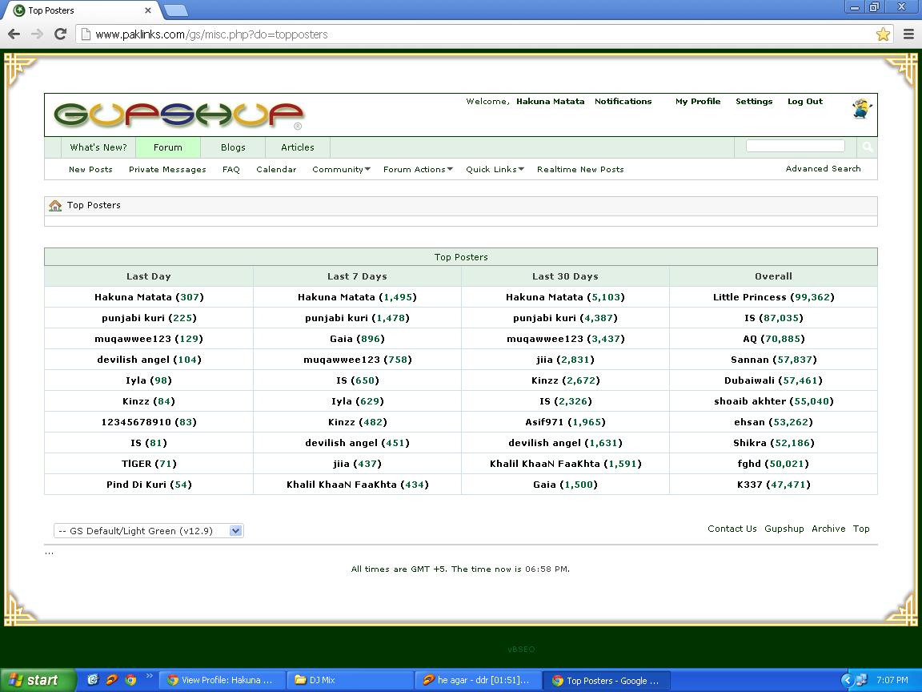This screenshot has height=692, width=922.
Task: Open the Windows Start menu
Action: coord(38,680)
